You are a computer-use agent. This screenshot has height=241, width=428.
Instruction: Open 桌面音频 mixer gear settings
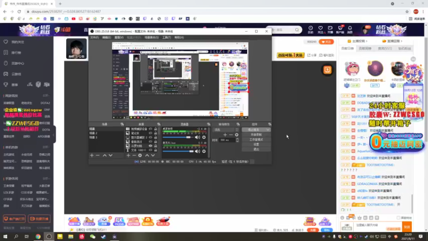point(204,137)
